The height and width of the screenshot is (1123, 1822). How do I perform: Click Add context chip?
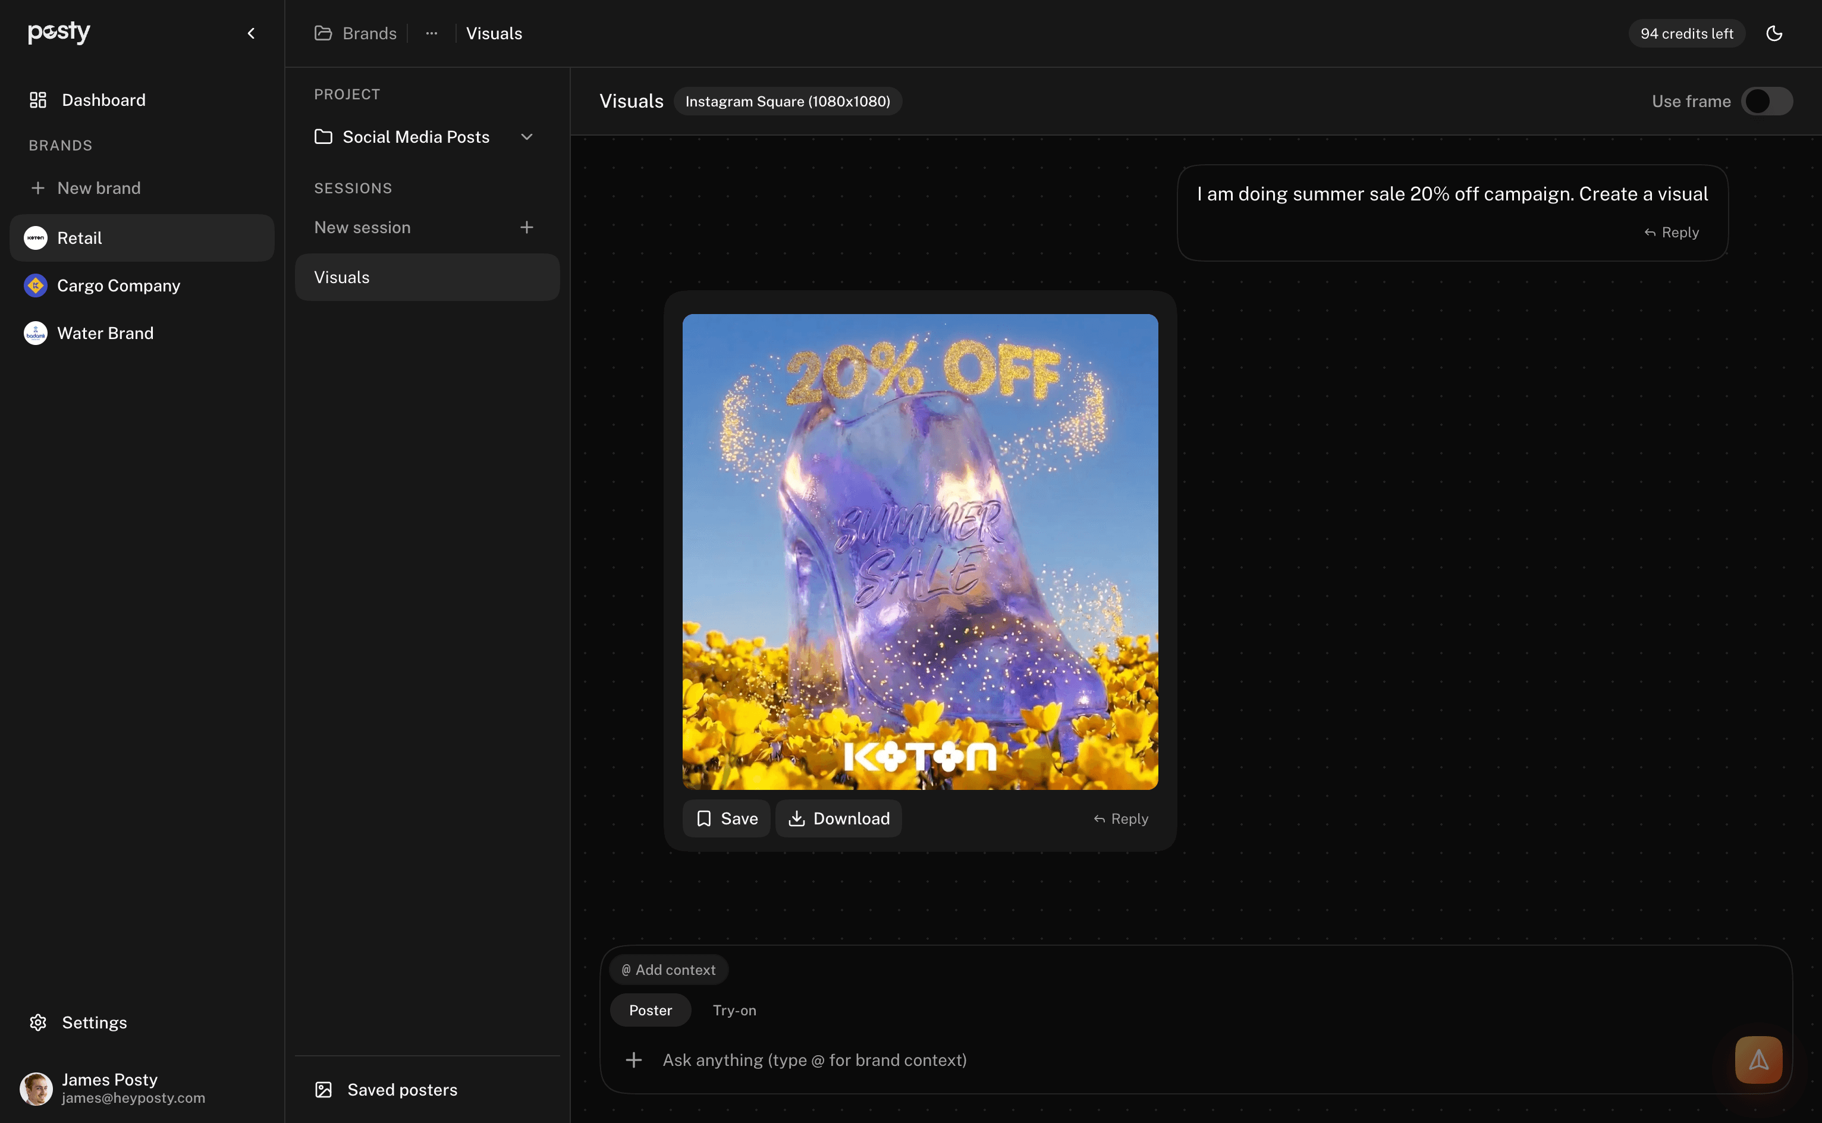tap(669, 970)
